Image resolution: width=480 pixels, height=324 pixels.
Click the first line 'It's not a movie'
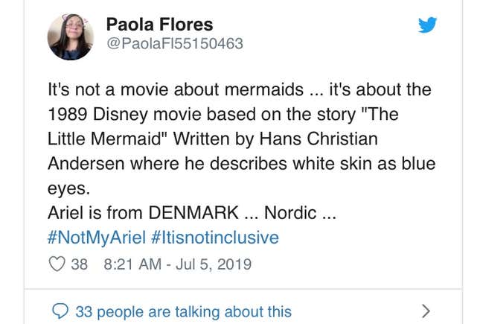click(240, 89)
